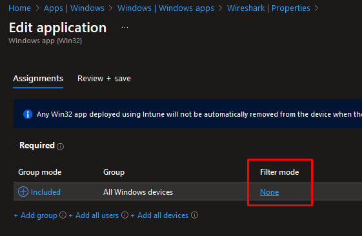Open the None filter mode link
This screenshot has height=236, width=362.
(x=270, y=192)
